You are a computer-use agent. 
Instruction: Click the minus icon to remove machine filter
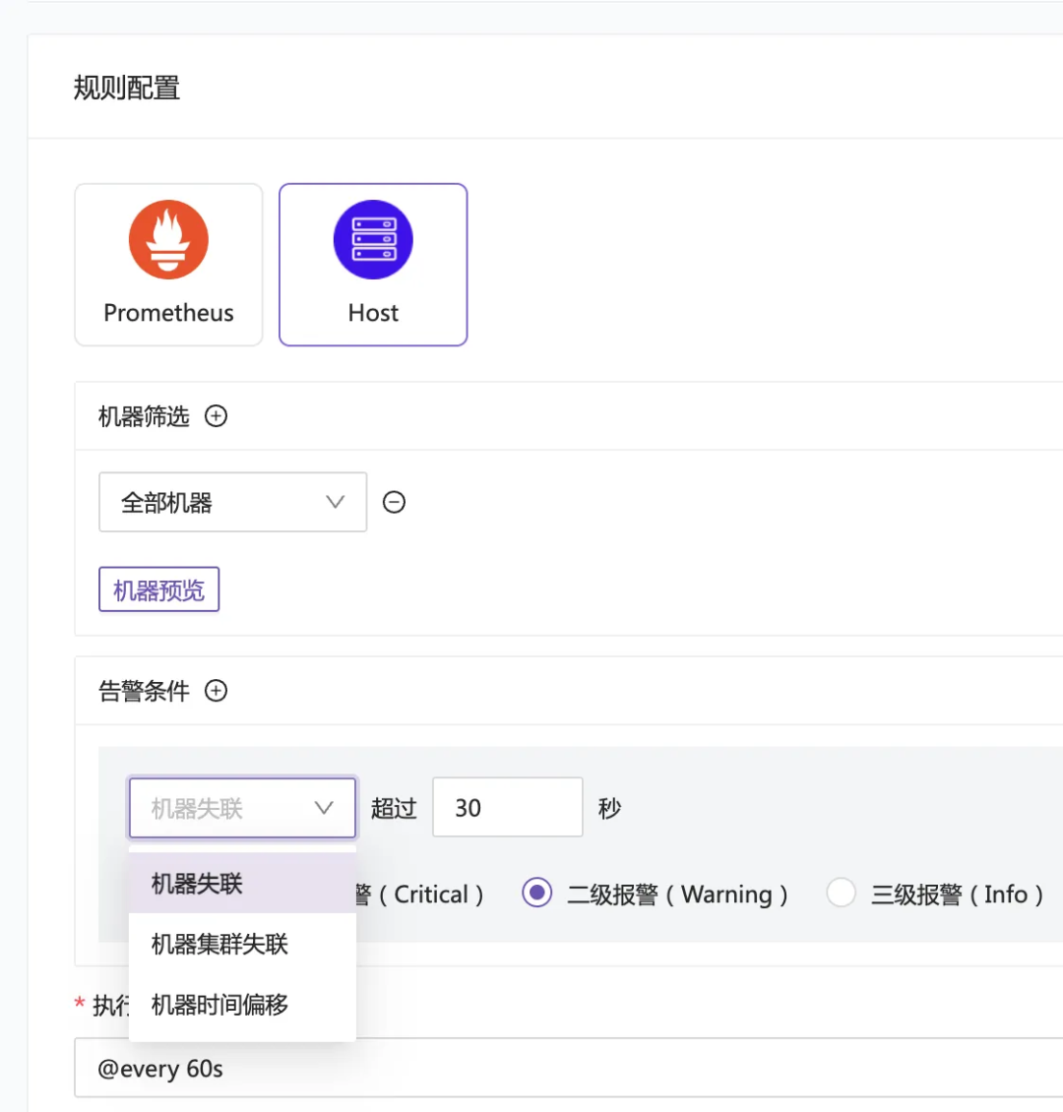pyautogui.click(x=394, y=502)
